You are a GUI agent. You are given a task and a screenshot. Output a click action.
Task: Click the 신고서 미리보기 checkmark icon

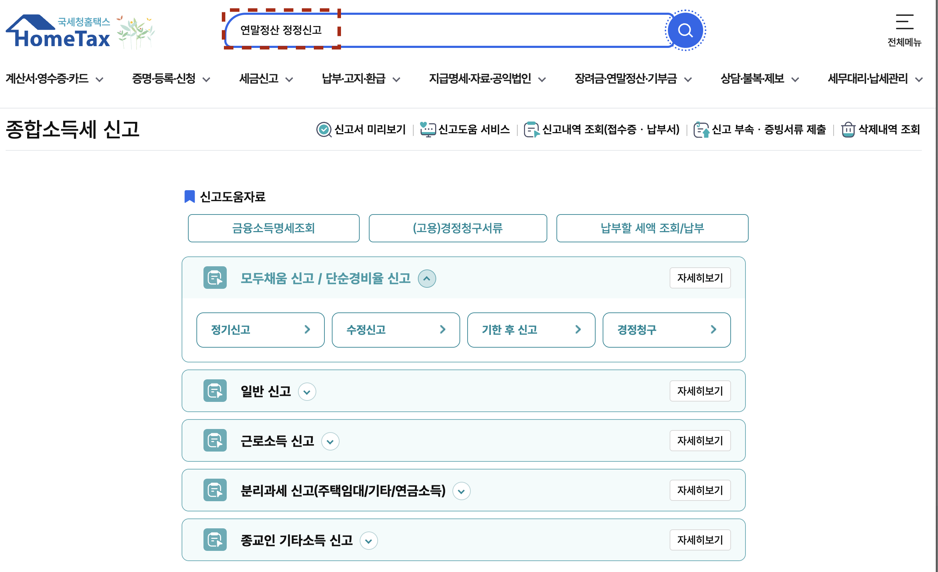(324, 130)
